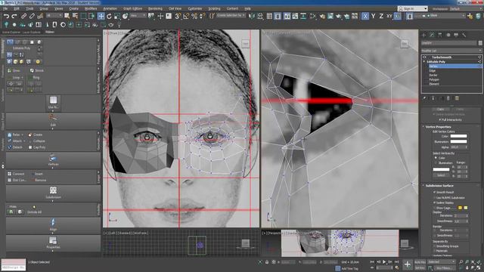Select the Color radio button
This screenshot has width=484, height=272.
[x=436, y=158]
